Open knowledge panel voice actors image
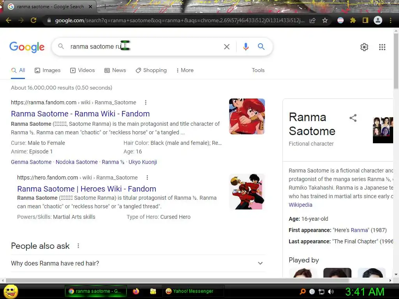Viewport: 399px width, 299px height. [x=383, y=130]
